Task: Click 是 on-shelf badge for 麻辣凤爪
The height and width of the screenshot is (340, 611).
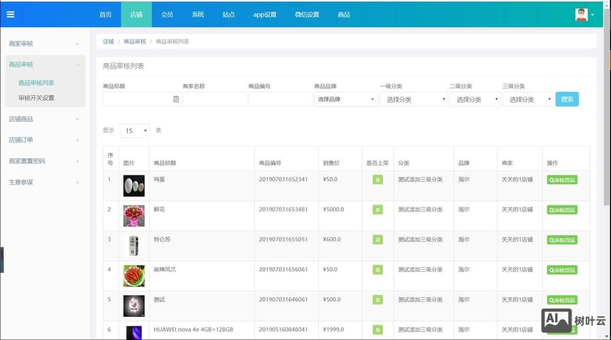Action: 377,269
